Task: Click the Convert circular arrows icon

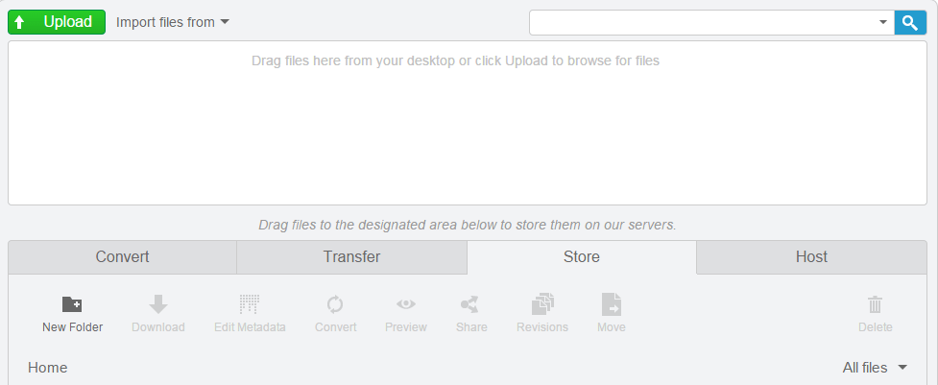Action: (335, 304)
